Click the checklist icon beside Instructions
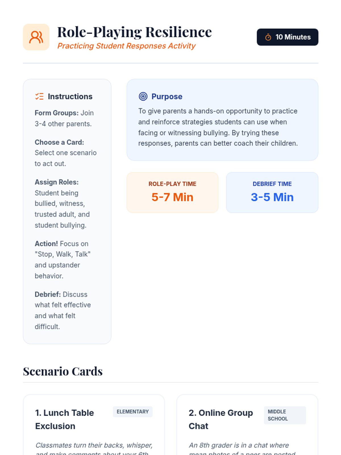 (39, 96)
